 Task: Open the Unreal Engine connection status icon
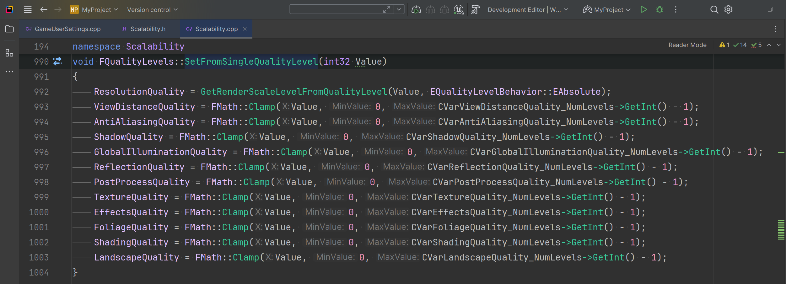tap(458, 10)
